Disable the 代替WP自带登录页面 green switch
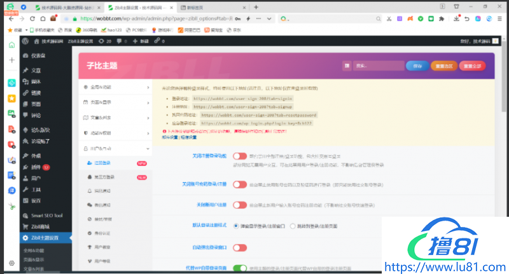This screenshot has width=509, height=274. tap(239, 268)
